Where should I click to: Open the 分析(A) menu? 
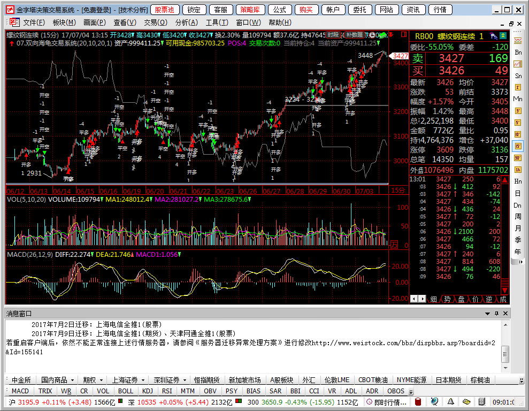(186, 22)
